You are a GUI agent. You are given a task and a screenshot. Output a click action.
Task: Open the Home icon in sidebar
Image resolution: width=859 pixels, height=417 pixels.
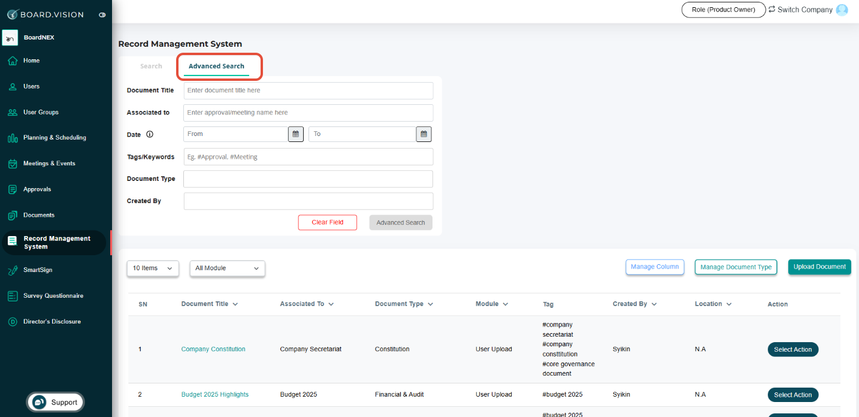click(12, 61)
